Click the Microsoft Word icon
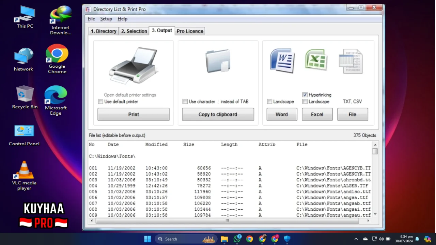 (x=282, y=61)
